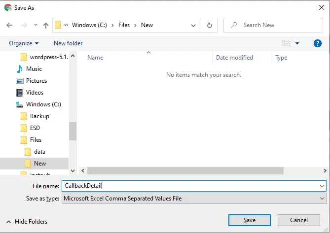Click the Search New box
The height and width of the screenshot is (233, 330).
(273, 25)
